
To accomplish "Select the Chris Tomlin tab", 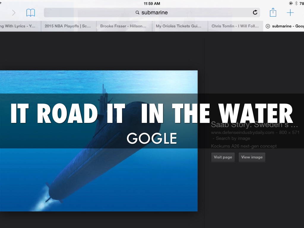I will pos(235,26).
